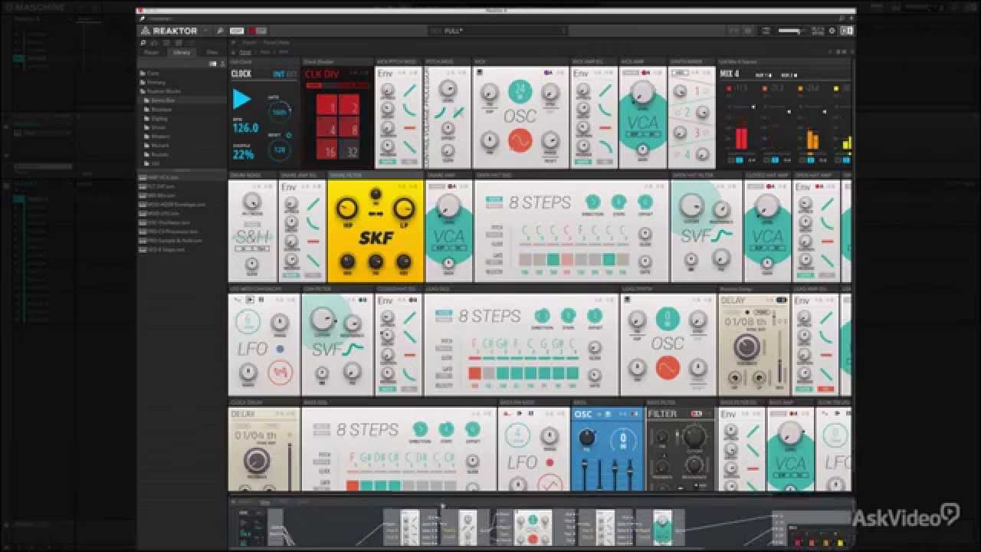Click the master volume slider in header
Screen dimensions: 981x552
pos(790,31)
